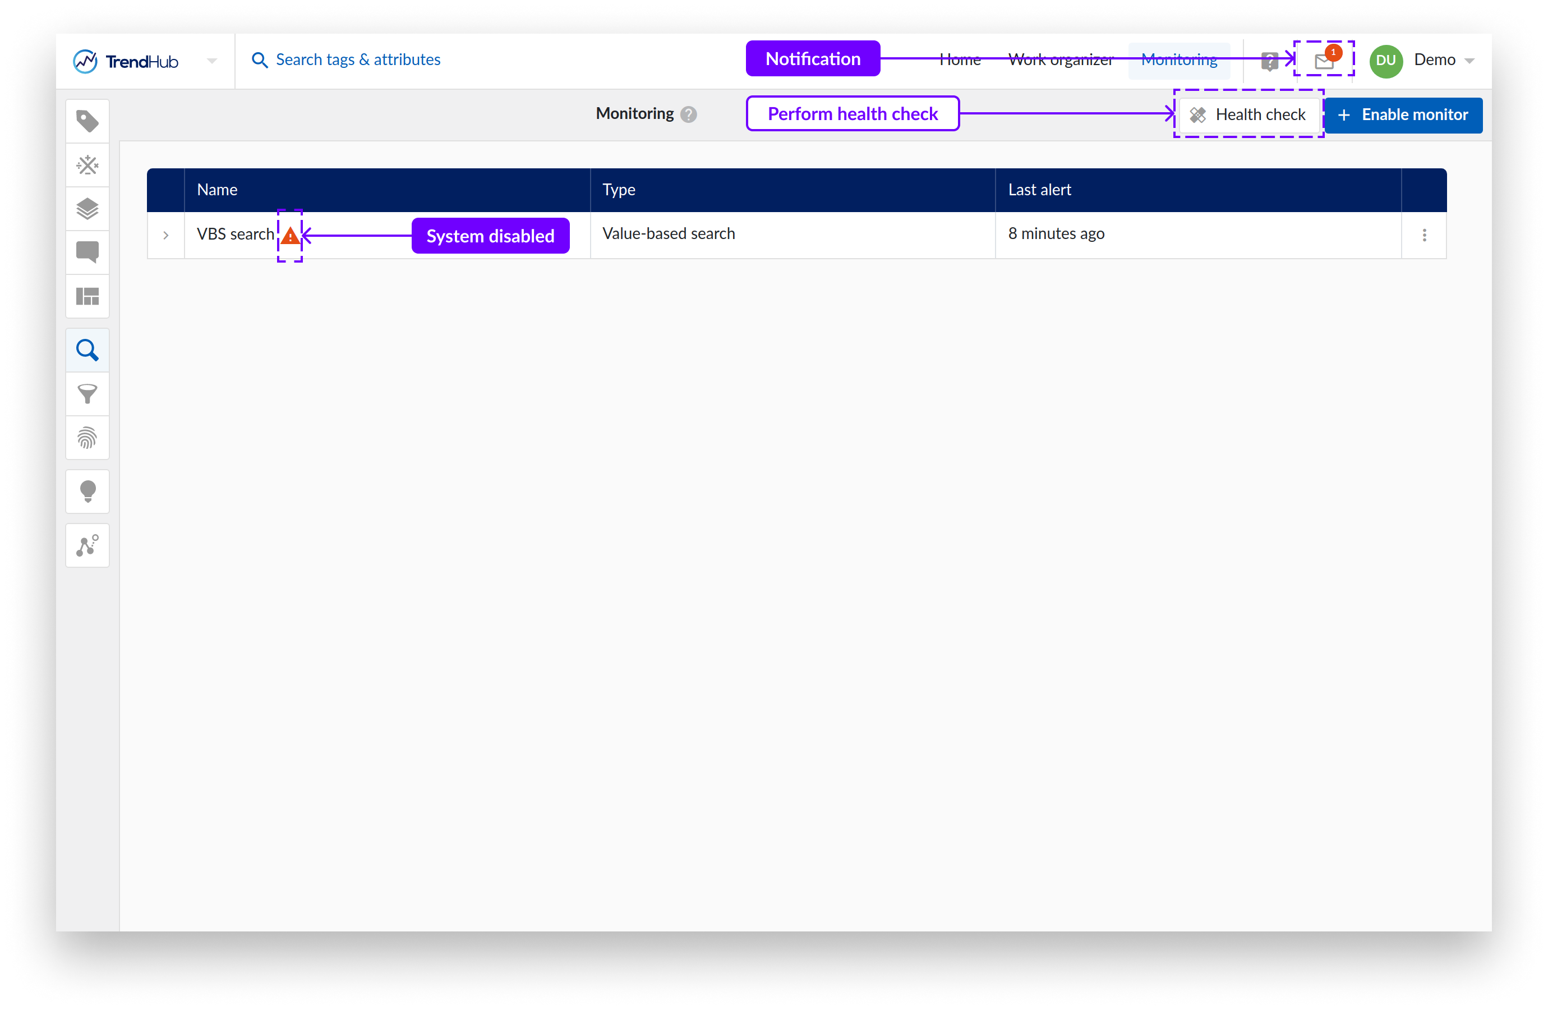Click the warning triangle beside VBS search
This screenshot has height=1010, width=1548.
[x=290, y=236]
